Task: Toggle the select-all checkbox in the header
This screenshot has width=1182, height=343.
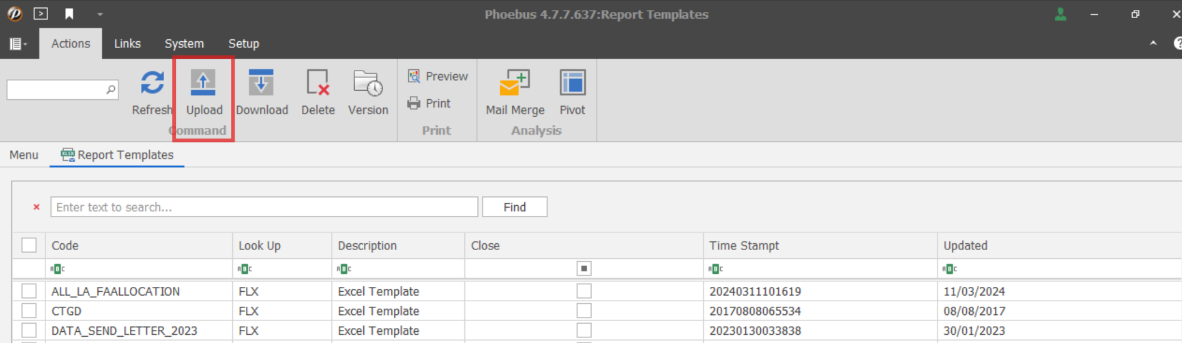Action: coord(29,245)
